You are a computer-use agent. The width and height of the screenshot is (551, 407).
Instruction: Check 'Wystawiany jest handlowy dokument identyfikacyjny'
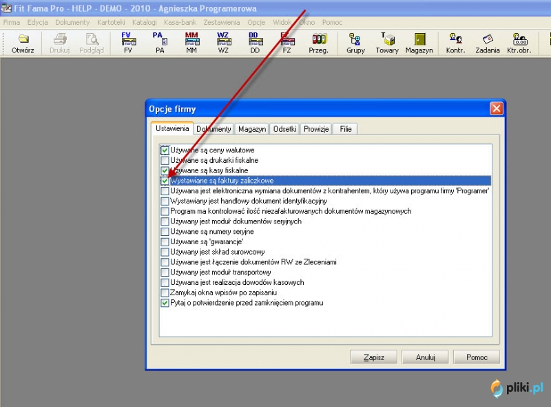point(165,201)
